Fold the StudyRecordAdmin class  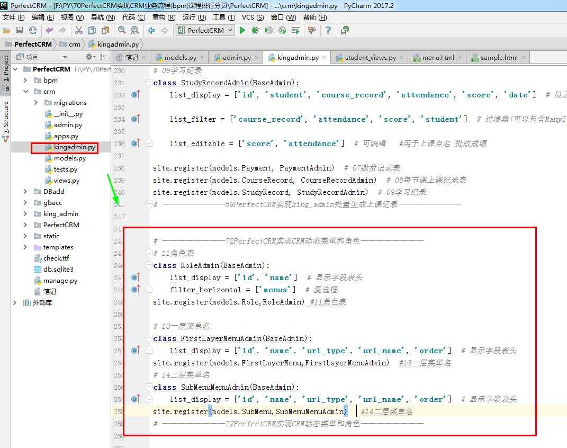coord(149,83)
